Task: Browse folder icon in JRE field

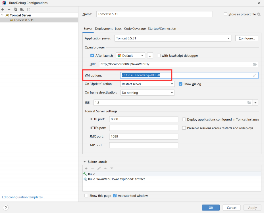Action: click(x=249, y=103)
